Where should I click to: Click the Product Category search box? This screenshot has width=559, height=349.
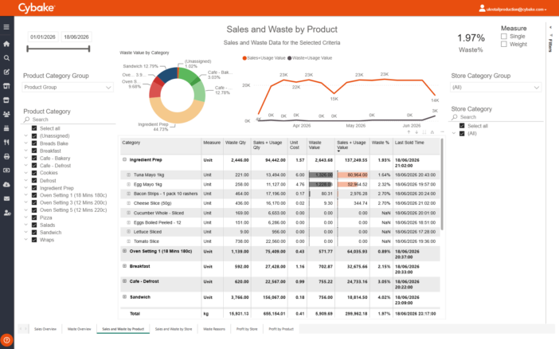pos(69,120)
